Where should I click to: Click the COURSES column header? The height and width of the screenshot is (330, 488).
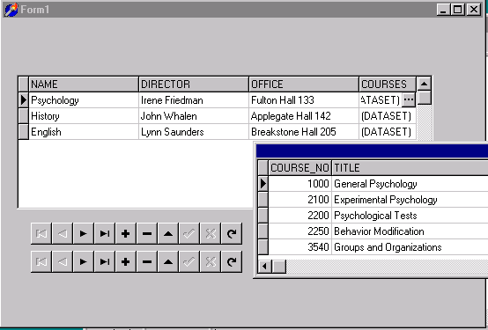[388, 84]
